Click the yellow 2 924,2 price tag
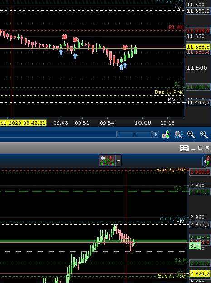Screen dimensions: 211x283 coord(200,273)
